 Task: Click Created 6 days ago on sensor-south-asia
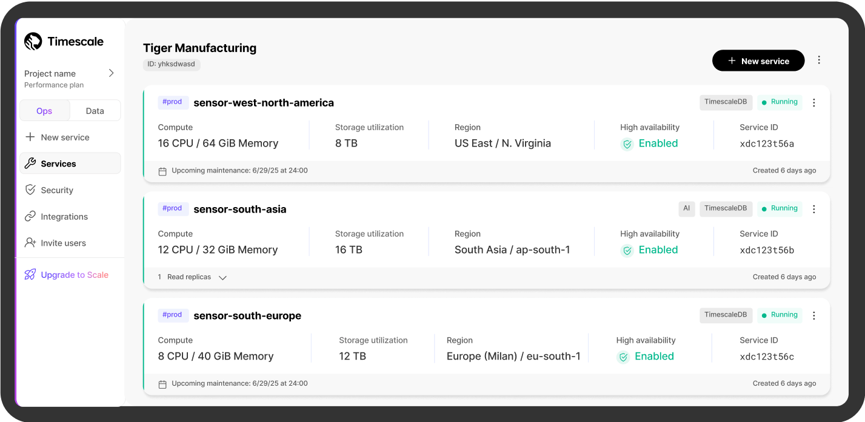coord(784,277)
